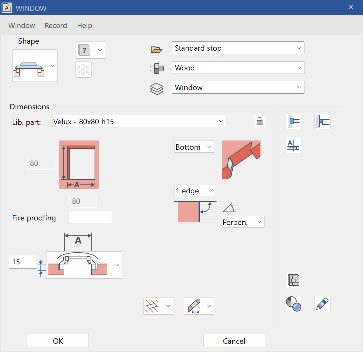This screenshot has height=352, width=363.
Task: Click the Dimensions group label
Action: [x=29, y=107]
